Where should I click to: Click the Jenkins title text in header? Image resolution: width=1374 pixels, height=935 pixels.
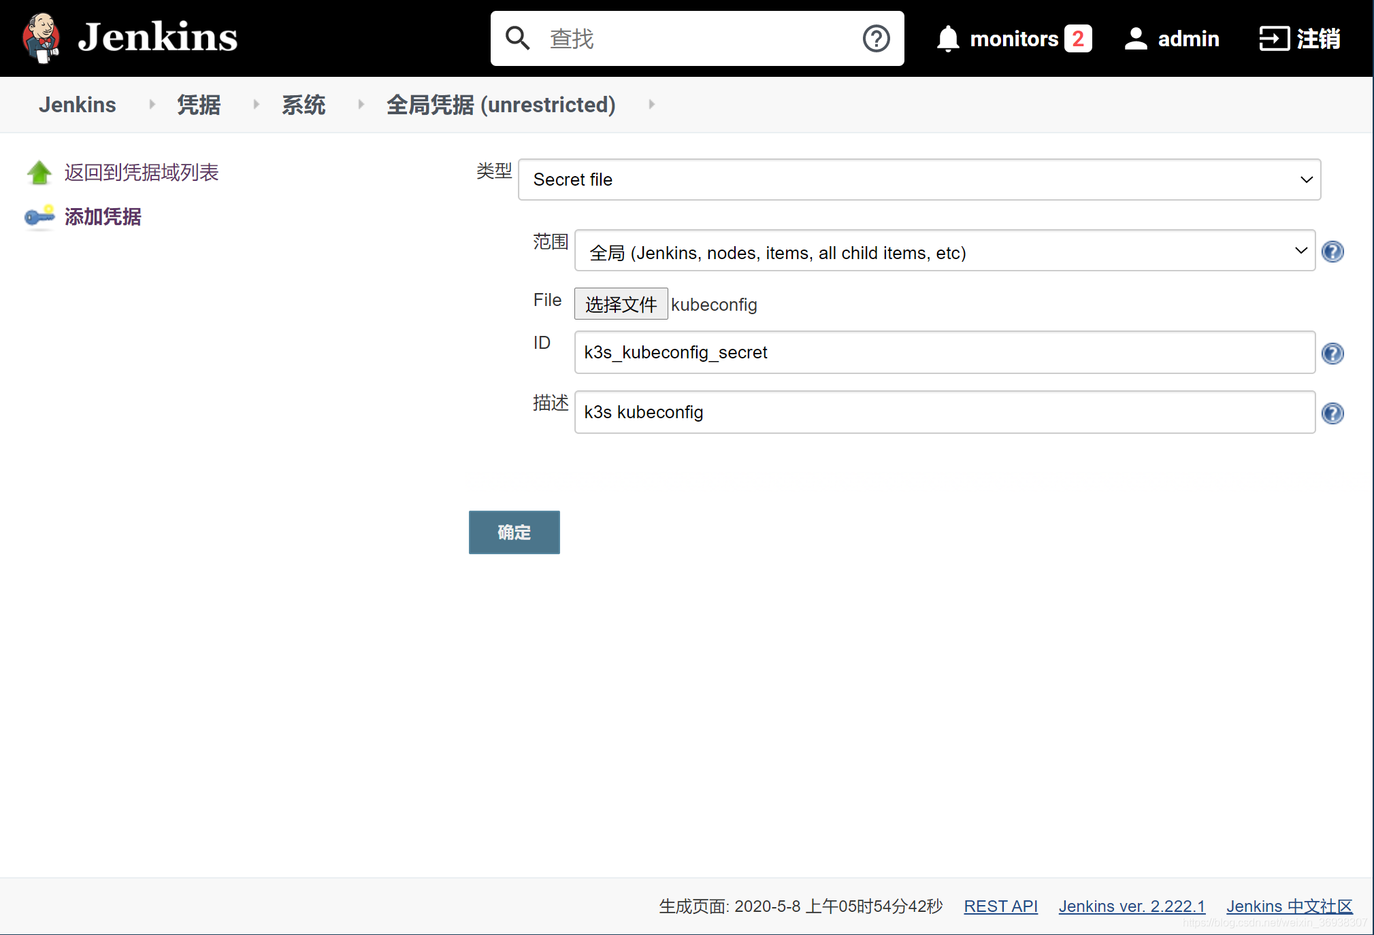click(x=158, y=37)
